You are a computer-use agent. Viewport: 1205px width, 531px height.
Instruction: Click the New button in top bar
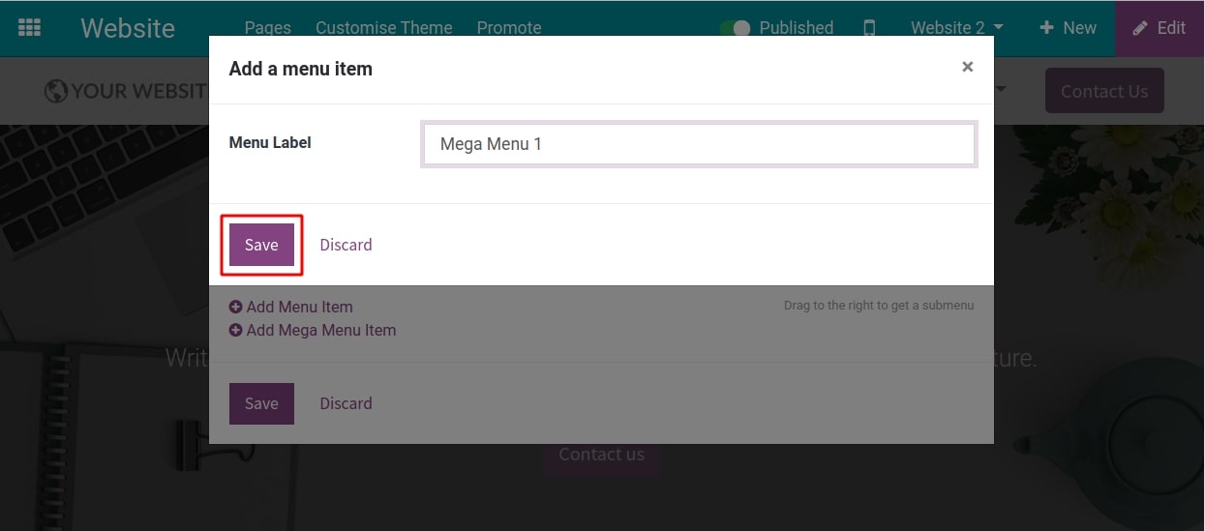click(x=1068, y=28)
